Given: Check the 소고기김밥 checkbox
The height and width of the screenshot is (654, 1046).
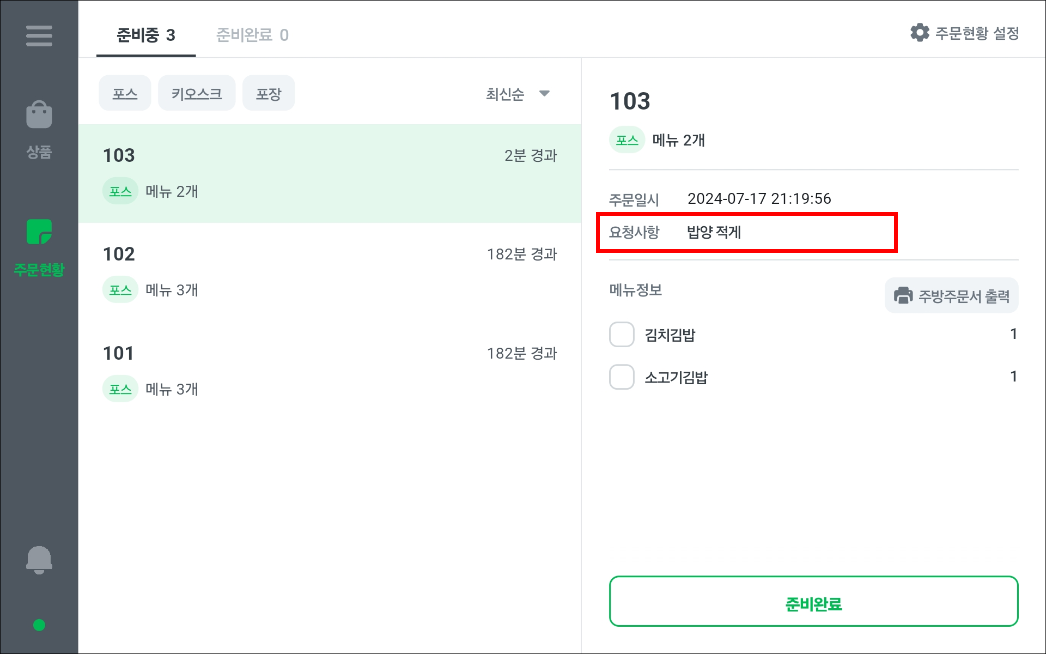Looking at the screenshot, I should (622, 377).
